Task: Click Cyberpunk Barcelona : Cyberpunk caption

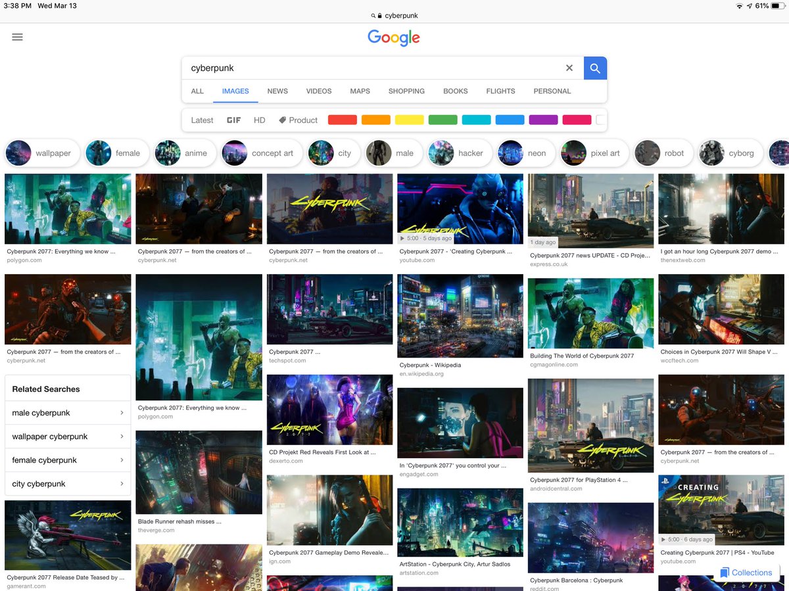Action: 577,580
